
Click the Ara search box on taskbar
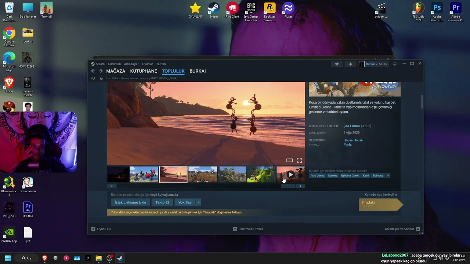(26, 258)
